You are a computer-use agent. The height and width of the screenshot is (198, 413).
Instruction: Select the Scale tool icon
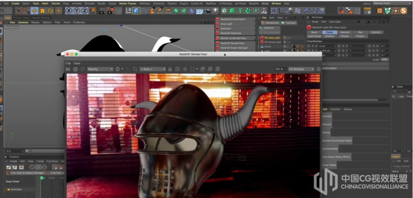(x=42, y=11)
